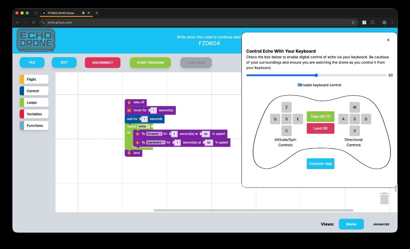Click the E spin key
410x249 pixels.
point(297,119)
